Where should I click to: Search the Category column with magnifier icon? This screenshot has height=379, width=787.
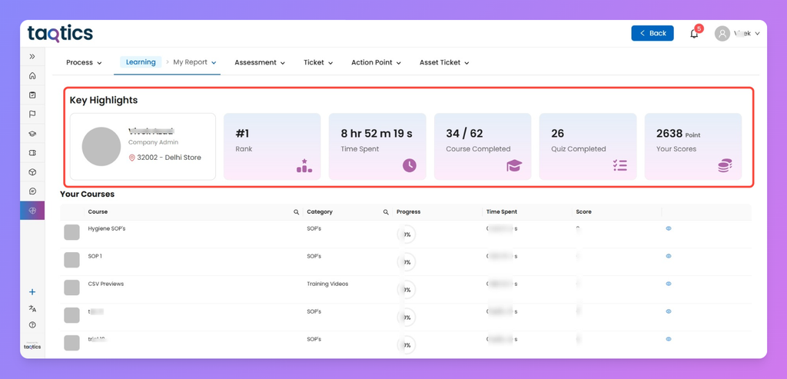point(386,212)
